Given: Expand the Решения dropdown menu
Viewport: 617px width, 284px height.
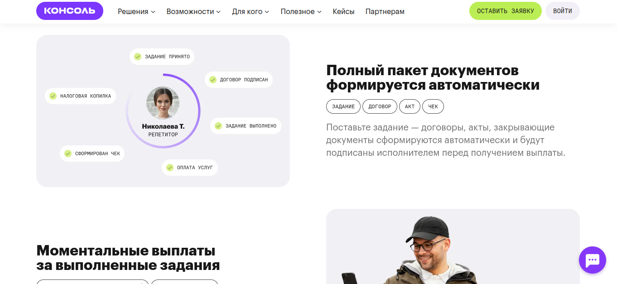Looking at the screenshot, I should tap(136, 12).
